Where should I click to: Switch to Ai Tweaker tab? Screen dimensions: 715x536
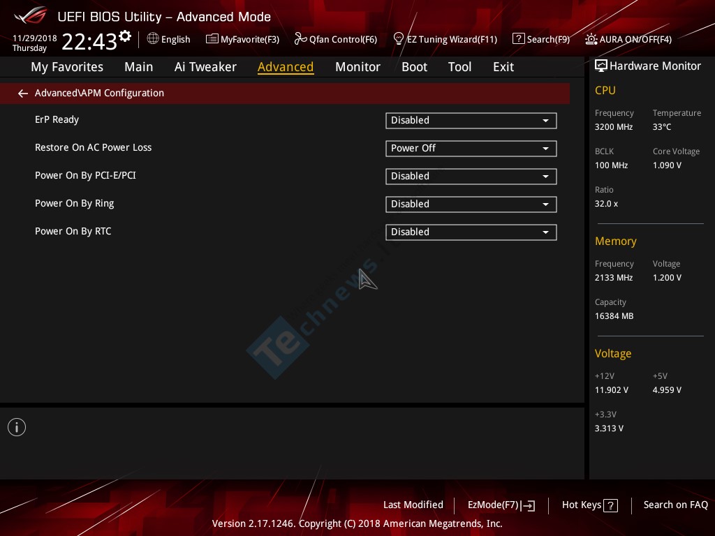[x=205, y=67]
